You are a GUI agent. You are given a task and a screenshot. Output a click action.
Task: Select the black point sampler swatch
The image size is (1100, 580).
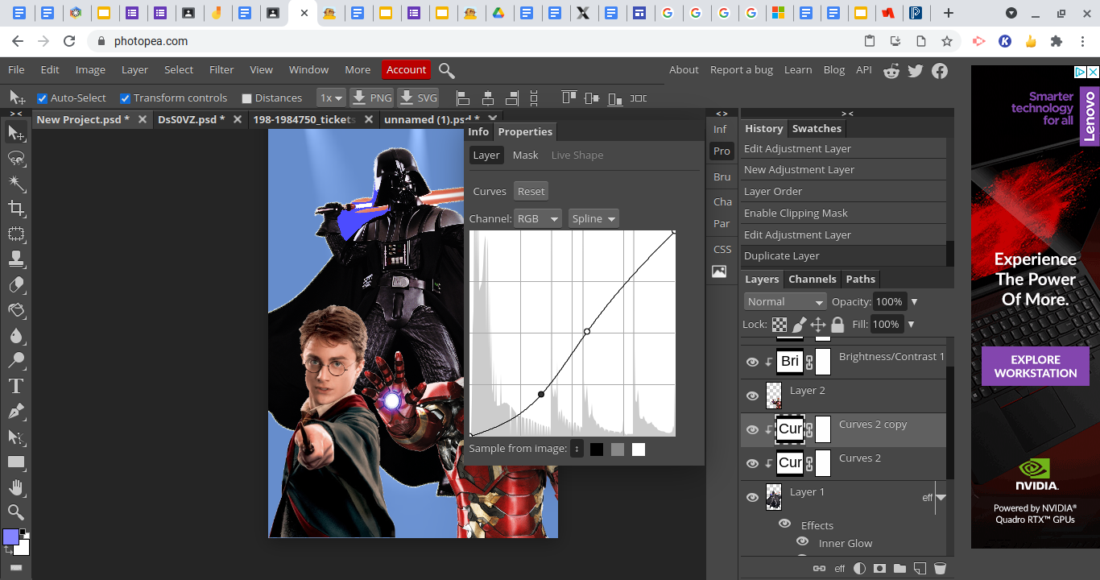596,449
